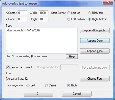Click the 'Start Corner:' label

click(58, 13)
